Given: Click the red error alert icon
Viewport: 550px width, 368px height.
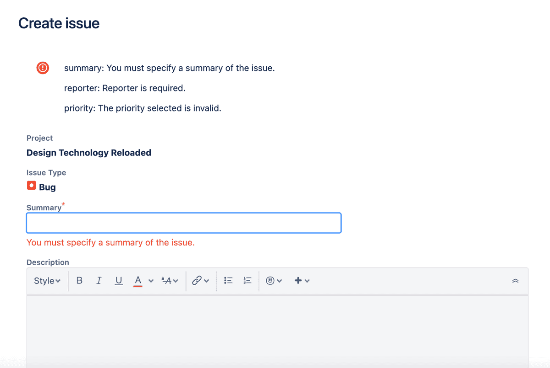Looking at the screenshot, I should pyautogui.click(x=42, y=68).
